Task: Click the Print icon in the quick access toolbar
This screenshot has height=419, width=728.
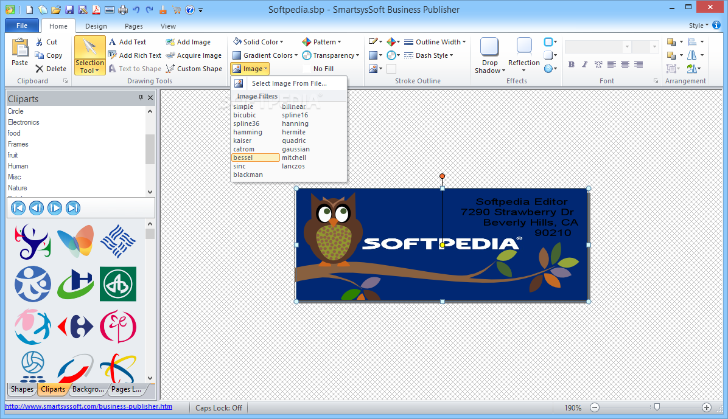Action: click(123, 10)
